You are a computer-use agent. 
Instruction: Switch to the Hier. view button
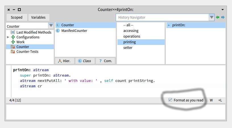65,61
